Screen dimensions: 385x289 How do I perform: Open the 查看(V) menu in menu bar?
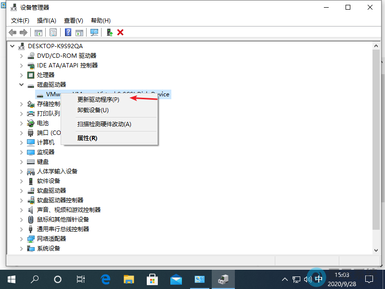[x=74, y=21]
